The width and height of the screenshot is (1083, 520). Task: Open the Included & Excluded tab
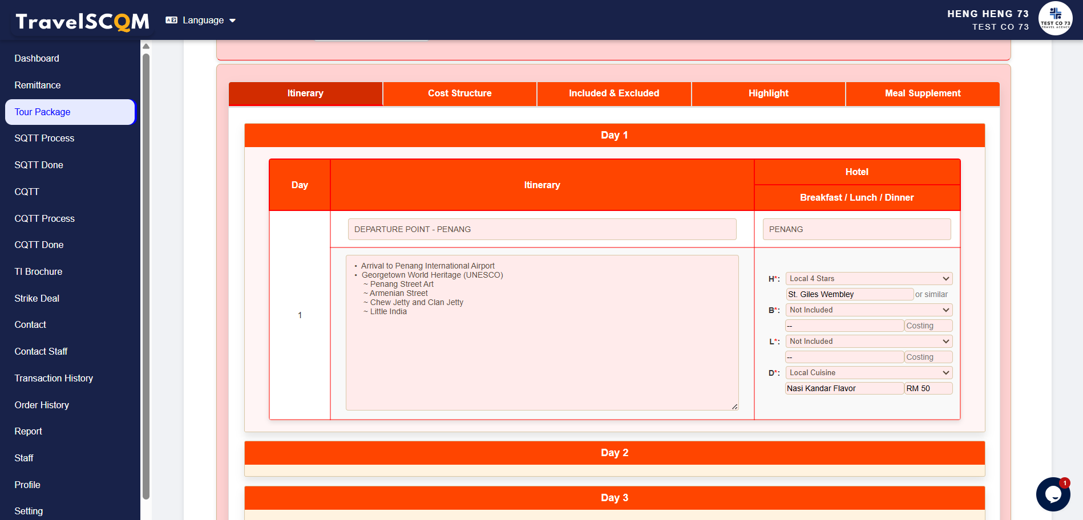pos(613,94)
